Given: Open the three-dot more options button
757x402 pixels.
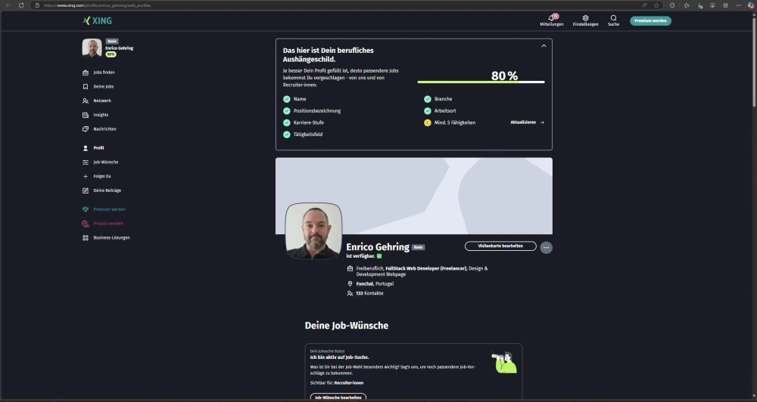Looking at the screenshot, I should point(546,247).
